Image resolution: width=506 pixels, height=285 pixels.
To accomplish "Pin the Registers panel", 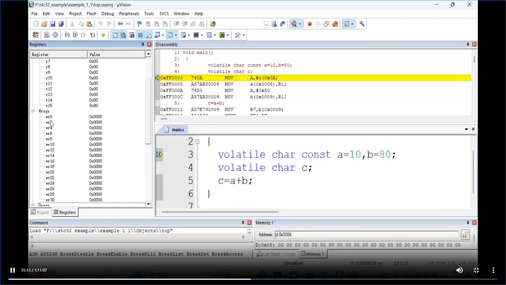I will click(143, 44).
